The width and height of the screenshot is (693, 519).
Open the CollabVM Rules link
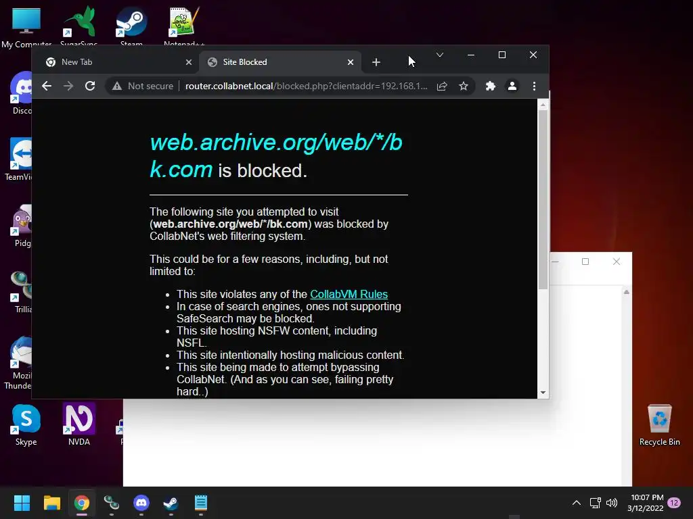[x=349, y=295]
